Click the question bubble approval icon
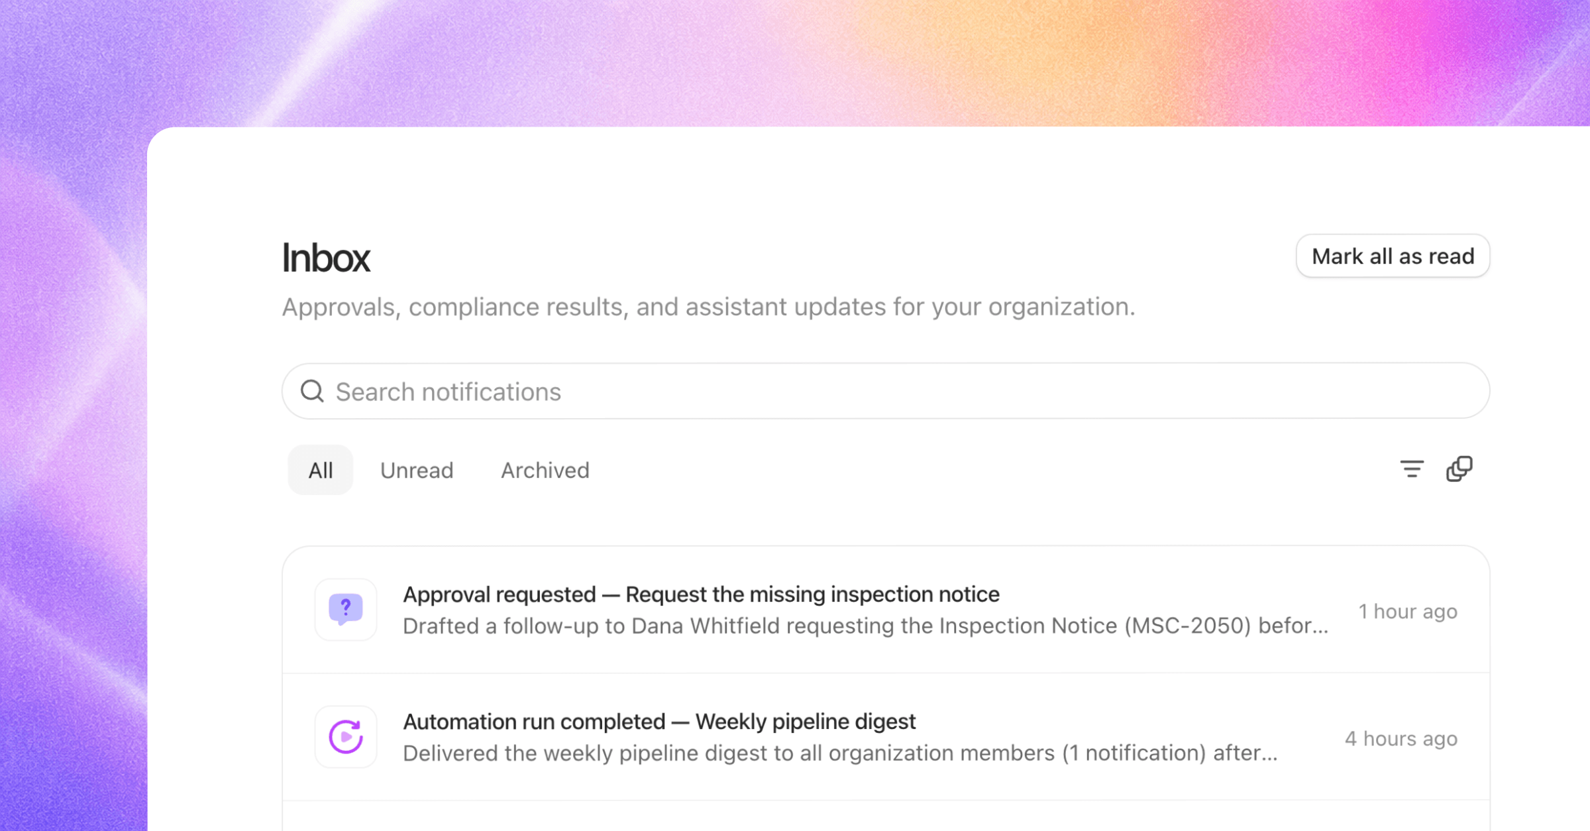Screen dimensions: 1590x831 tap(346, 610)
